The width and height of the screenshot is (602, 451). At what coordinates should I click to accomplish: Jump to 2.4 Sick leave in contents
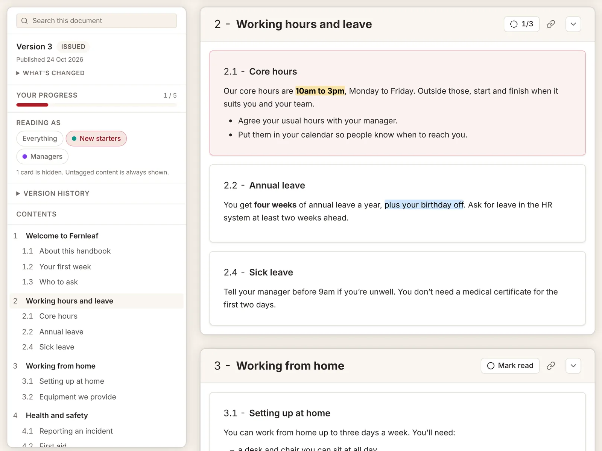click(96, 347)
